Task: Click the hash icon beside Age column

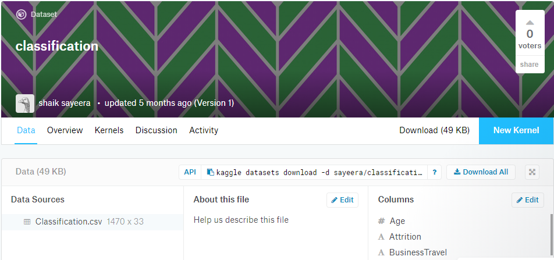Action: click(381, 221)
